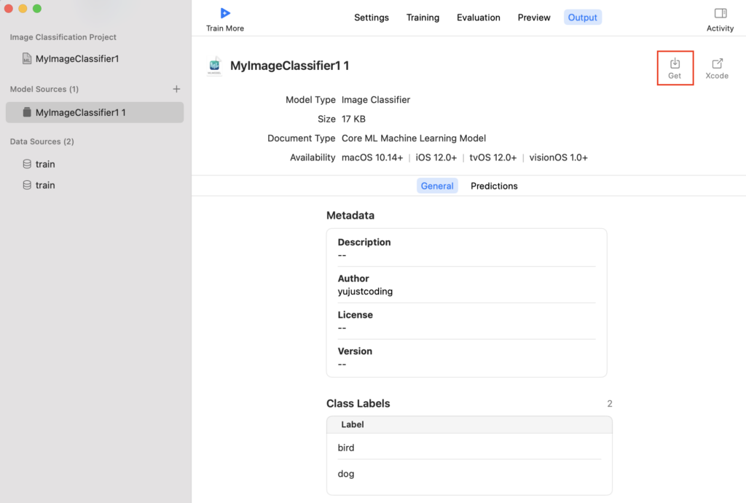Open the Preview tab
Image resolution: width=746 pixels, height=503 pixels.
point(534,17)
